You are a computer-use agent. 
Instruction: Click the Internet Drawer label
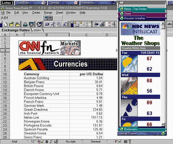point(128,134)
